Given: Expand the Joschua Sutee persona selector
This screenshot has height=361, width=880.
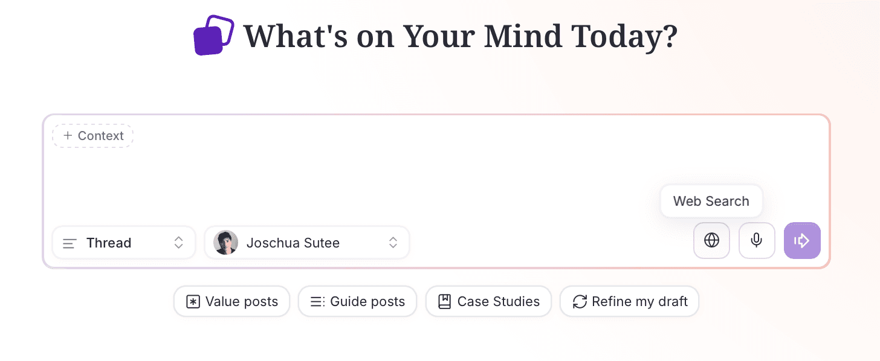Looking at the screenshot, I should pos(306,242).
